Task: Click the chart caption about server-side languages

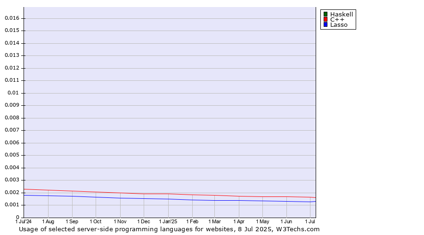Action: click(169, 229)
